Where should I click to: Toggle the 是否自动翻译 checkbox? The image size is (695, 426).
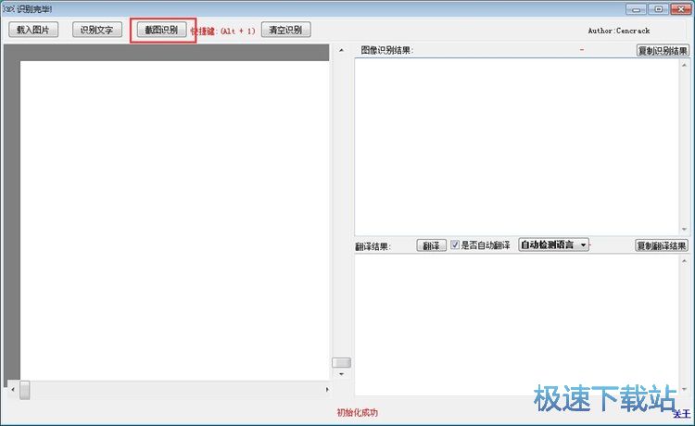click(x=455, y=244)
